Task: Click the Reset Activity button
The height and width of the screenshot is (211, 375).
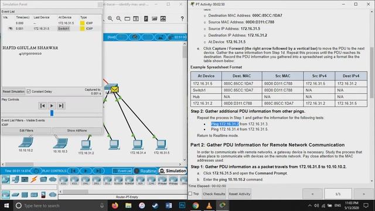Action: point(240,194)
